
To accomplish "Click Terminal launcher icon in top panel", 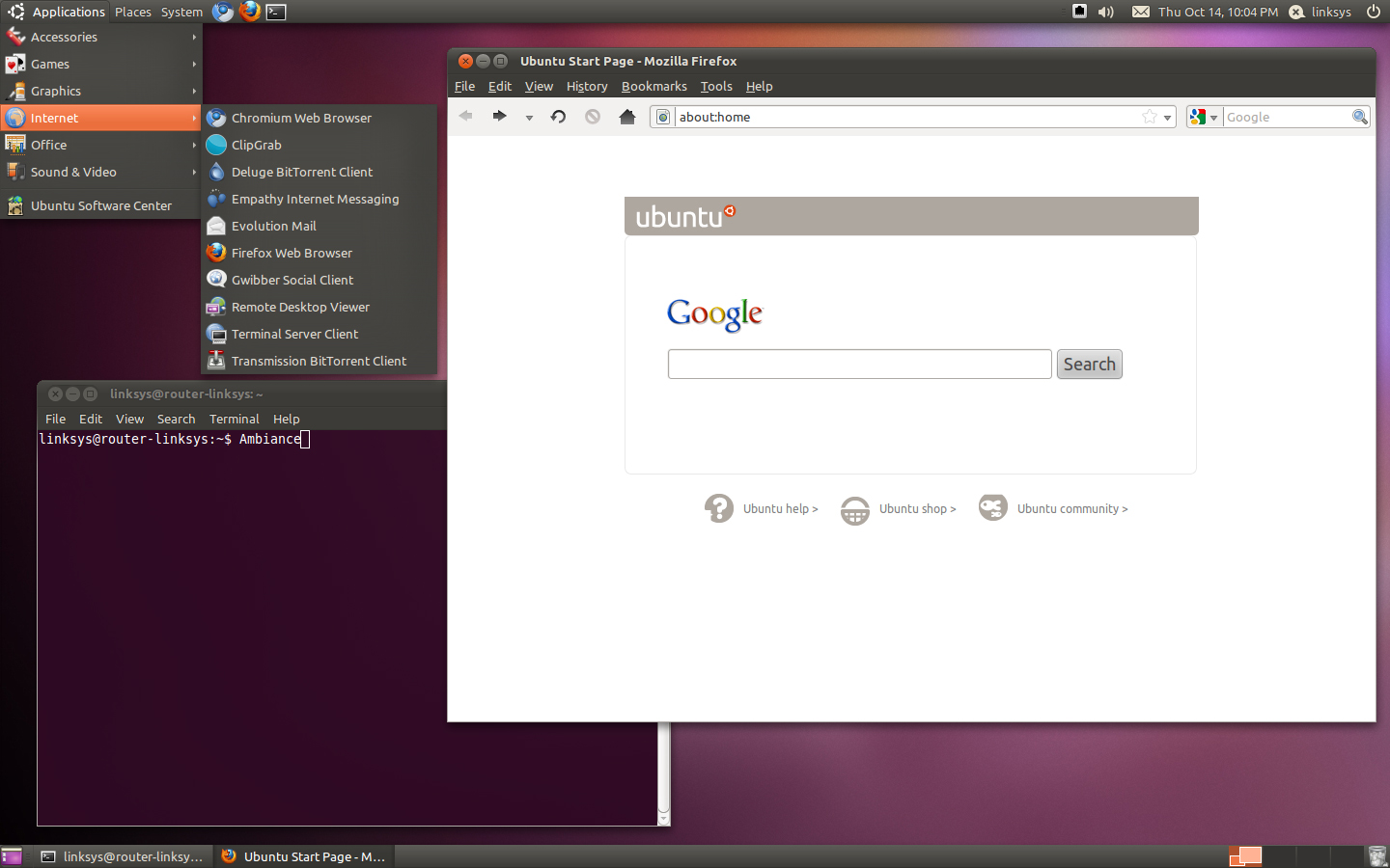I will [x=276, y=12].
